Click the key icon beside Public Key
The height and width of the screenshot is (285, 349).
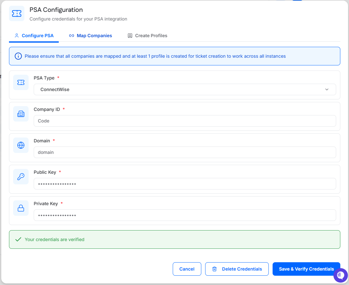(x=21, y=177)
